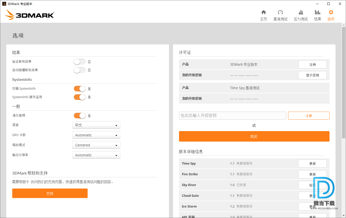Toggle 自动隐藏联机结果 switch
The width and height of the screenshot is (346, 218).
tap(80, 70)
